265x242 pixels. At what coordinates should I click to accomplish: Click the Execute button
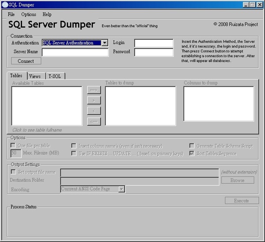pos(242,200)
